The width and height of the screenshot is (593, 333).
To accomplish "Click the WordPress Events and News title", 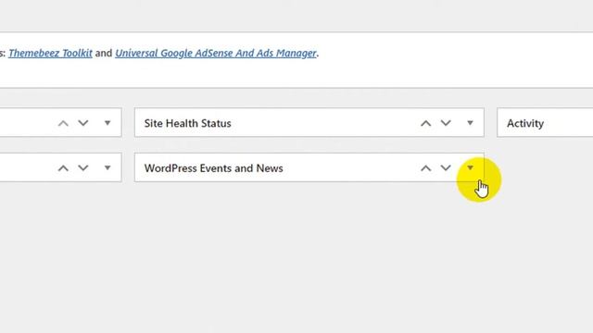I will coord(214,168).
